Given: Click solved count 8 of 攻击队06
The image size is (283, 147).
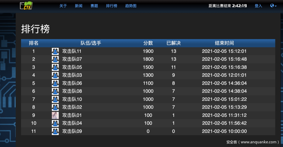Looking at the screenshot, I should (173, 83).
